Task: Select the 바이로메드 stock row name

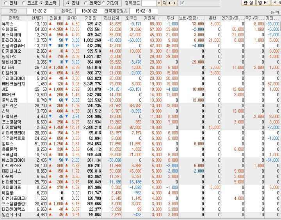Action: click(x=12, y=182)
